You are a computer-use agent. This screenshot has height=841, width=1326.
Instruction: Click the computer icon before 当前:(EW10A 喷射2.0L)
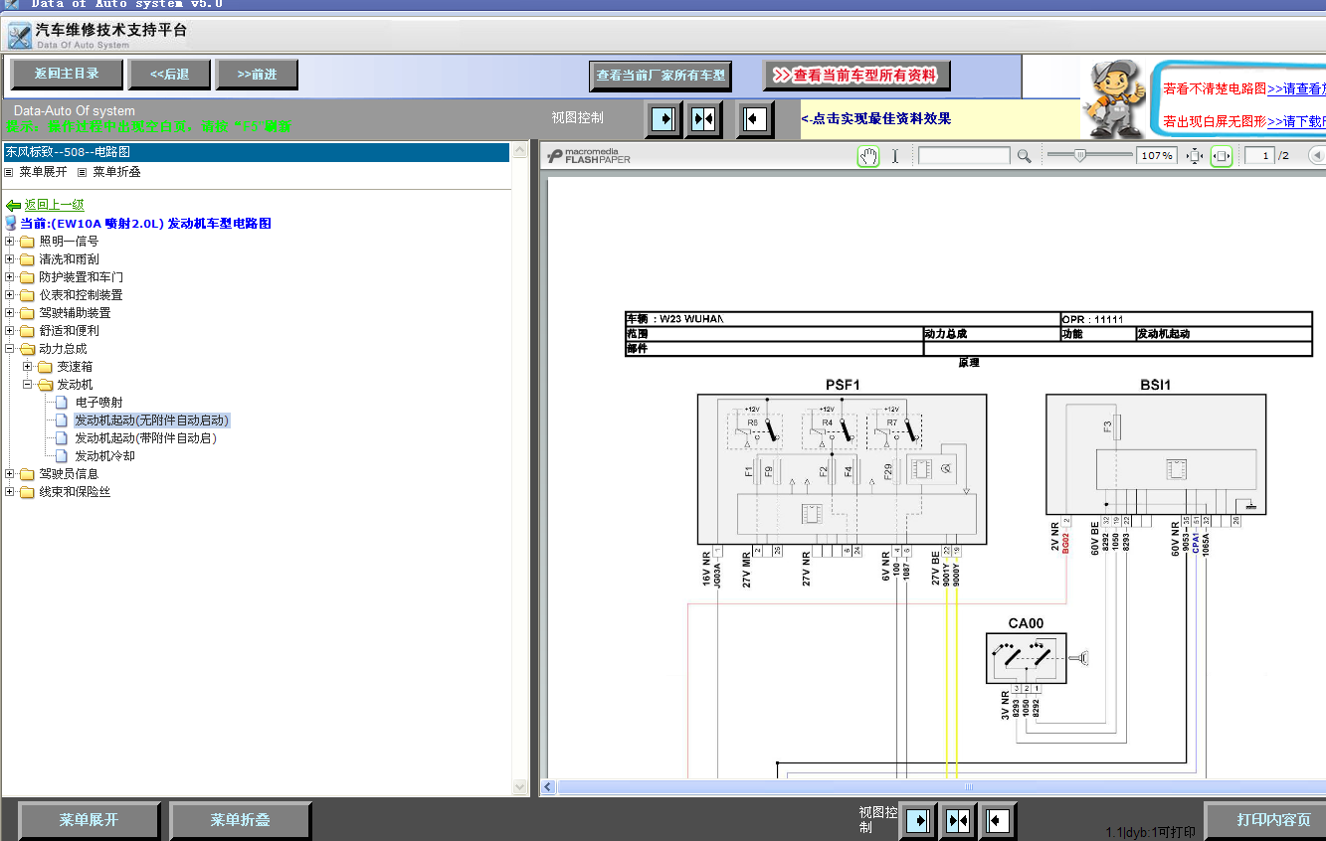[x=11, y=224]
